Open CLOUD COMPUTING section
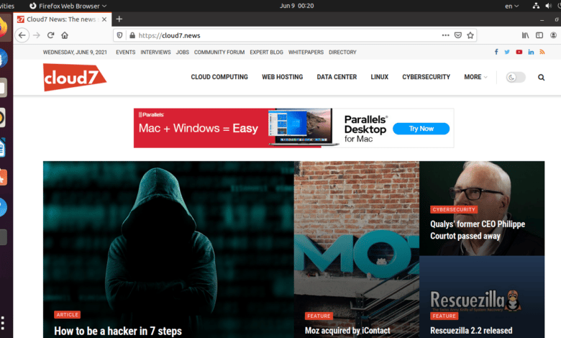This screenshot has width=561, height=338. pyautogui.click(x=219, y=77)
